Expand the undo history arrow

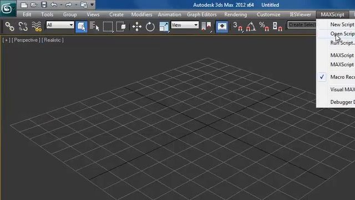point(61,5)
